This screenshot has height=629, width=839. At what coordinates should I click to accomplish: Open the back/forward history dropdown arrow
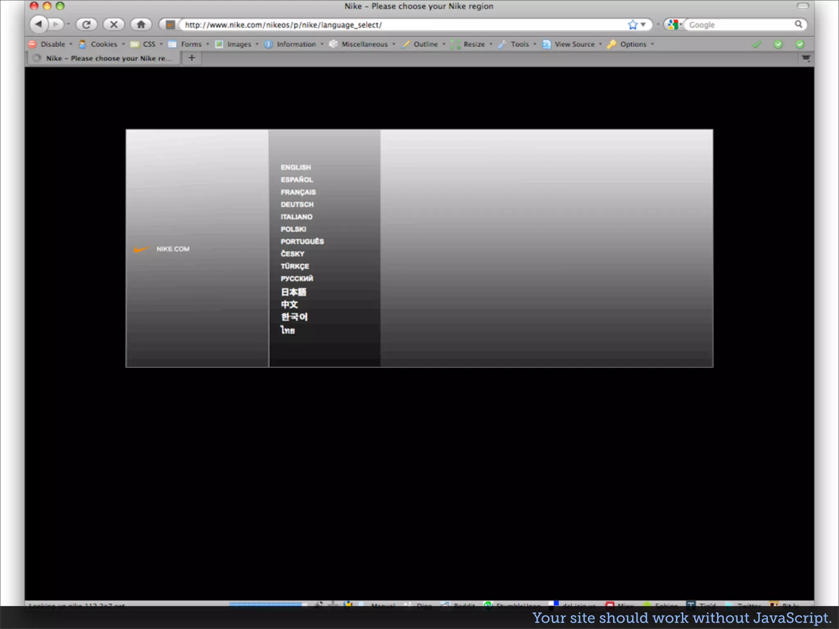[x=68, y=25]
